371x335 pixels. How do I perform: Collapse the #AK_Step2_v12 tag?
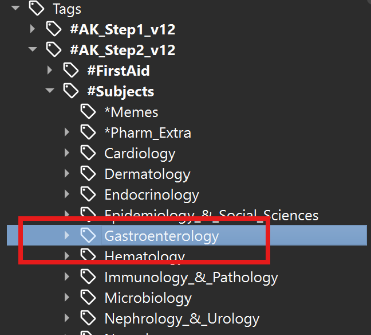tap(33, 50)
